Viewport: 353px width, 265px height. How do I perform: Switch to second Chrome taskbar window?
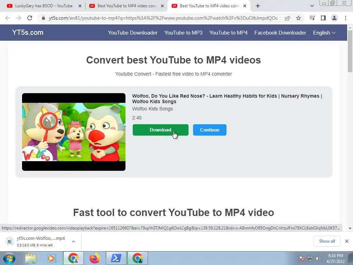click(x=138, y=258)
